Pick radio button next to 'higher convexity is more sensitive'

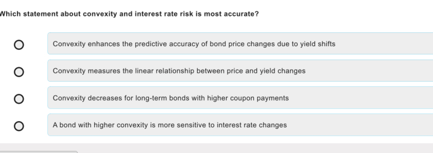click(x=19, y=126)
